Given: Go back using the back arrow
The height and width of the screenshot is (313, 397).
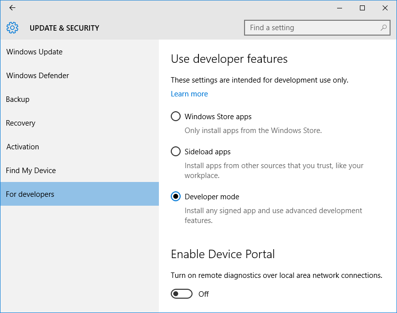Looking at the screenshot, I should pyautogui.click(x=12, y=8).
